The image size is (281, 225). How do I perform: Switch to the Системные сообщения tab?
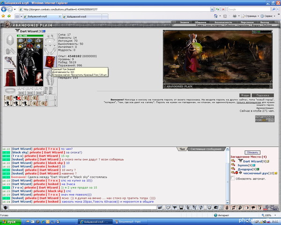(206, 149)
